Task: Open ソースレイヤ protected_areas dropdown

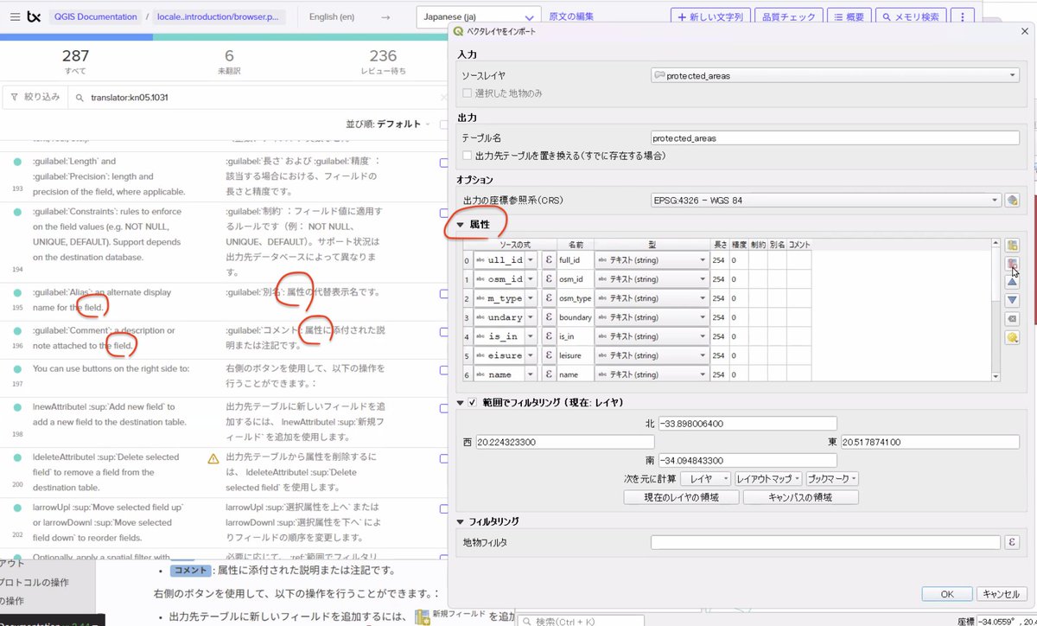Action: 835,75
